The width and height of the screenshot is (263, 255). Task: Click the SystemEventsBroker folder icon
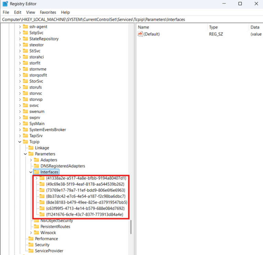click(x=25, y=130)
